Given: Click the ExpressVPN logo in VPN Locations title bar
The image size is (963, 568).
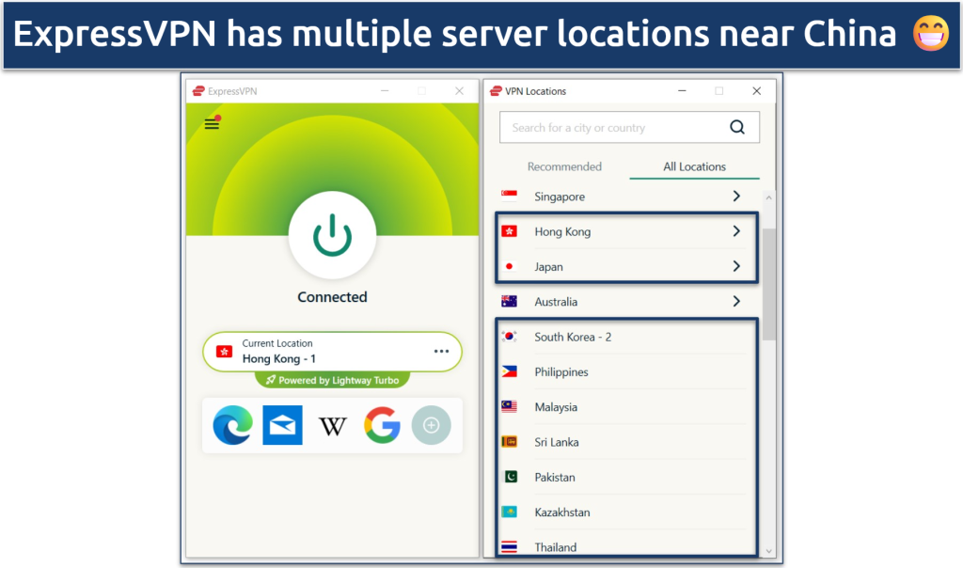Looking at the screenshot, I should (496, 91).
